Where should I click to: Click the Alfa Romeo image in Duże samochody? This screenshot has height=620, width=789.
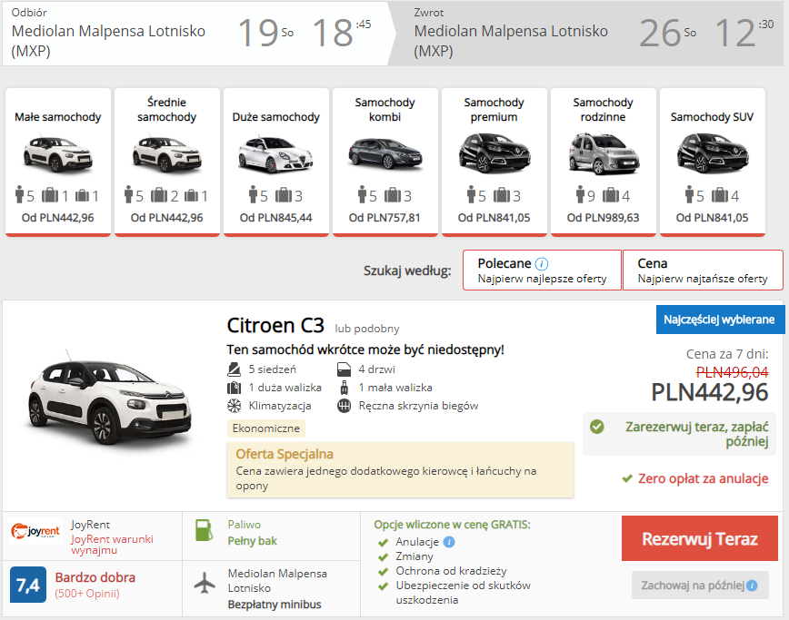[x=275, y=154]
